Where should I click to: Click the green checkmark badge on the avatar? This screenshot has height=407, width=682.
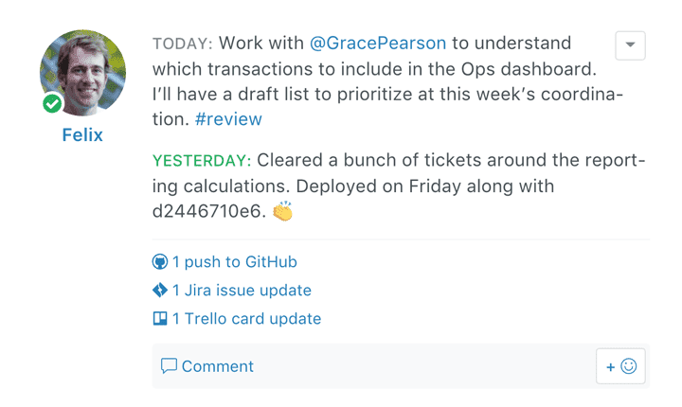[52, 103]
